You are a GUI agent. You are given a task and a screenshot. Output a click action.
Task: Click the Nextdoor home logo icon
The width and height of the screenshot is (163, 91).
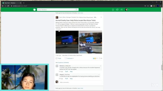pyautogui.click(x=34, y=10)
